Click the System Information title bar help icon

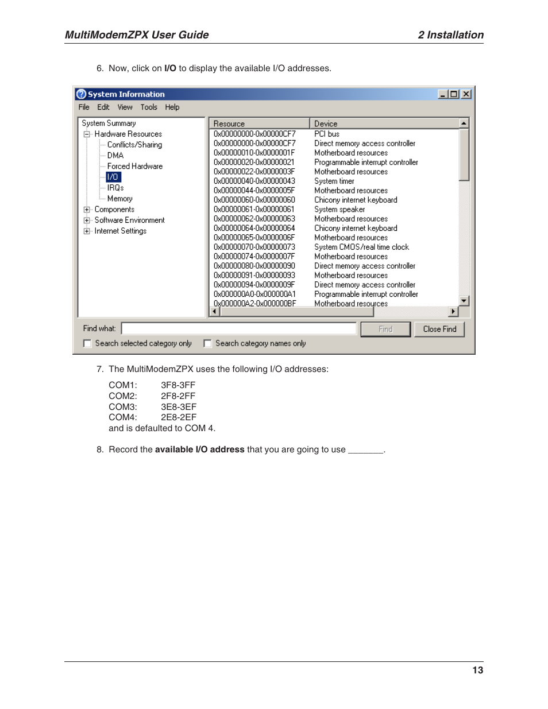[82, 94]
